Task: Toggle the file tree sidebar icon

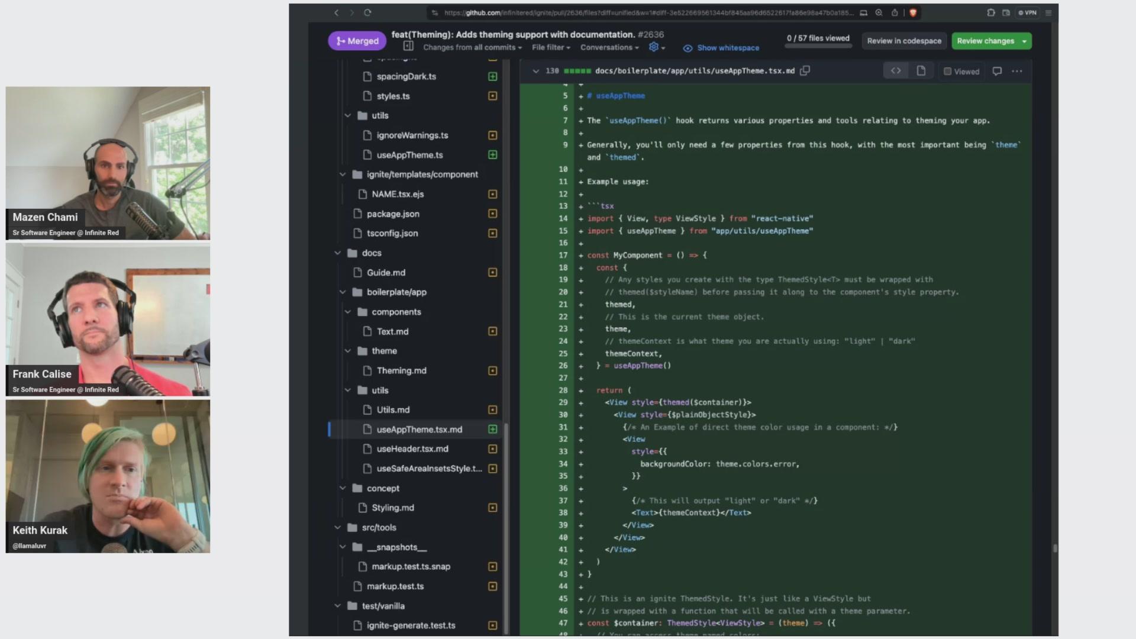Action: click(408, 46)
